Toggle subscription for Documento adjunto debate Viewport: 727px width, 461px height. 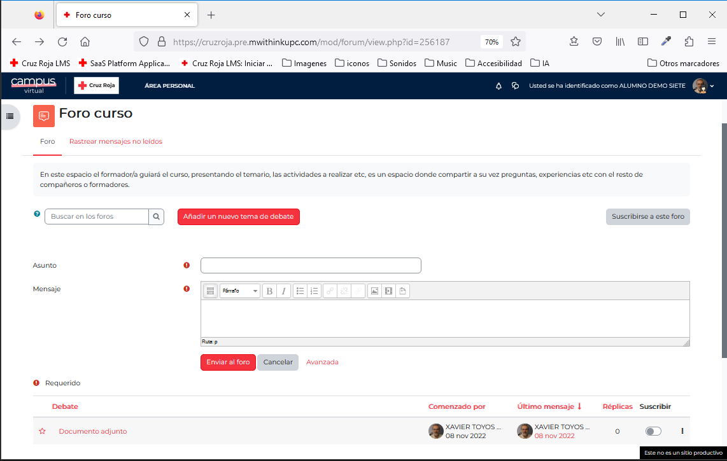653,431
